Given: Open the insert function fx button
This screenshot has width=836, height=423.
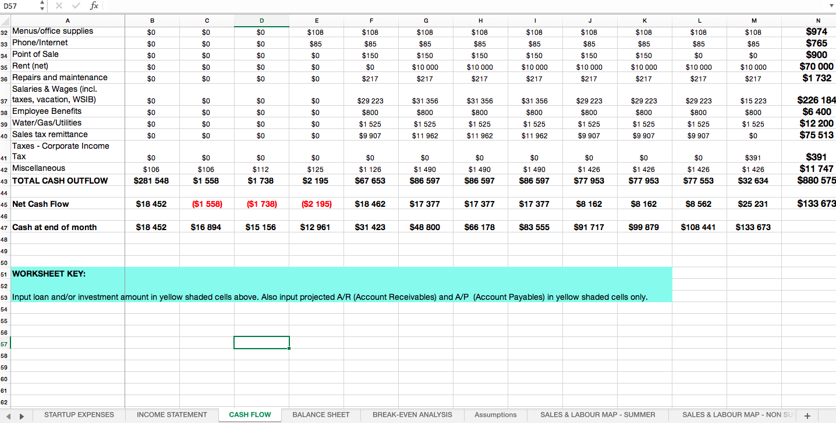Looking at the screenshot, I should pos(94,6).
